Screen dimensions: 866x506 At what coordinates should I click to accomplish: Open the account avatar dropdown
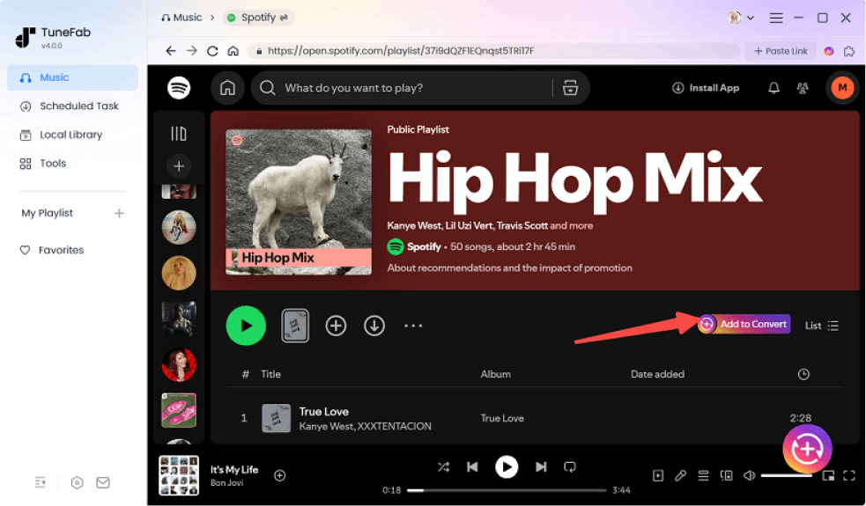(x=741, y=18)
